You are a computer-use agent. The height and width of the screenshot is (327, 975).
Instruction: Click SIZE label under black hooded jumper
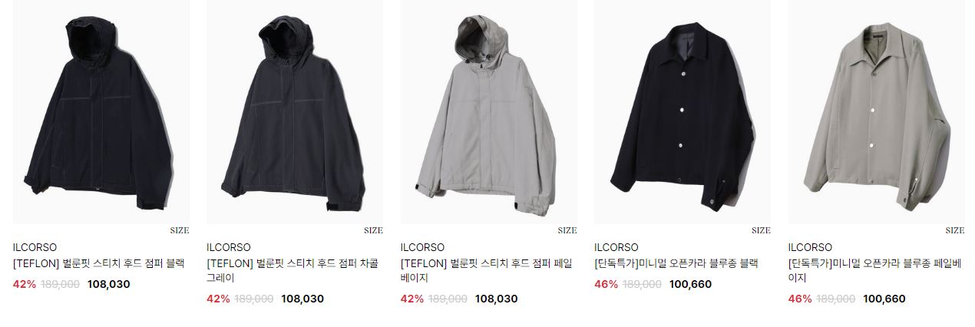tap(180, 230)
